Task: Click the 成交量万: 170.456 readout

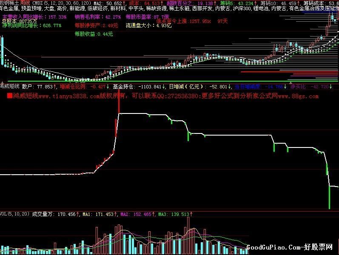Action: click(56, 214)
